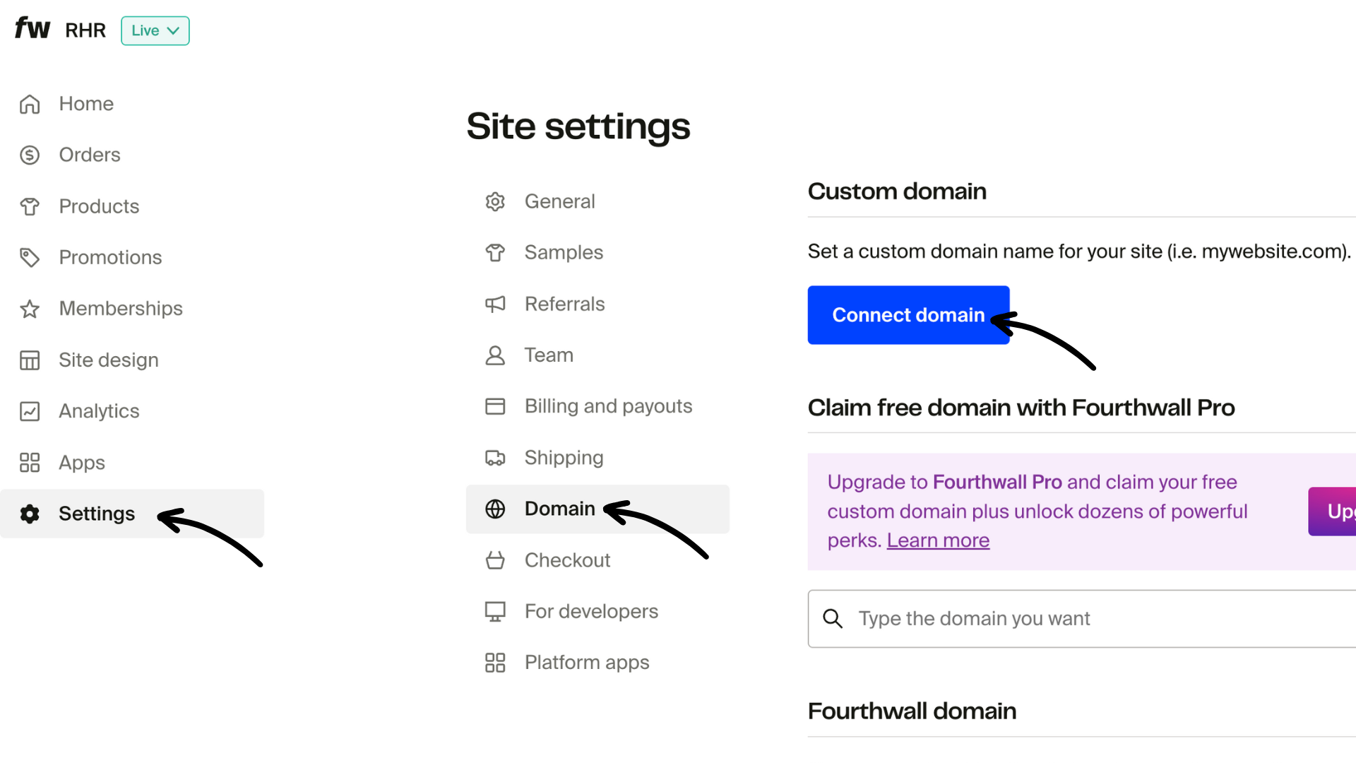The width and height of the screenshot is (1356, 763).
Task: Open Orders via the circled-S icon
Action: click(30, 155)
